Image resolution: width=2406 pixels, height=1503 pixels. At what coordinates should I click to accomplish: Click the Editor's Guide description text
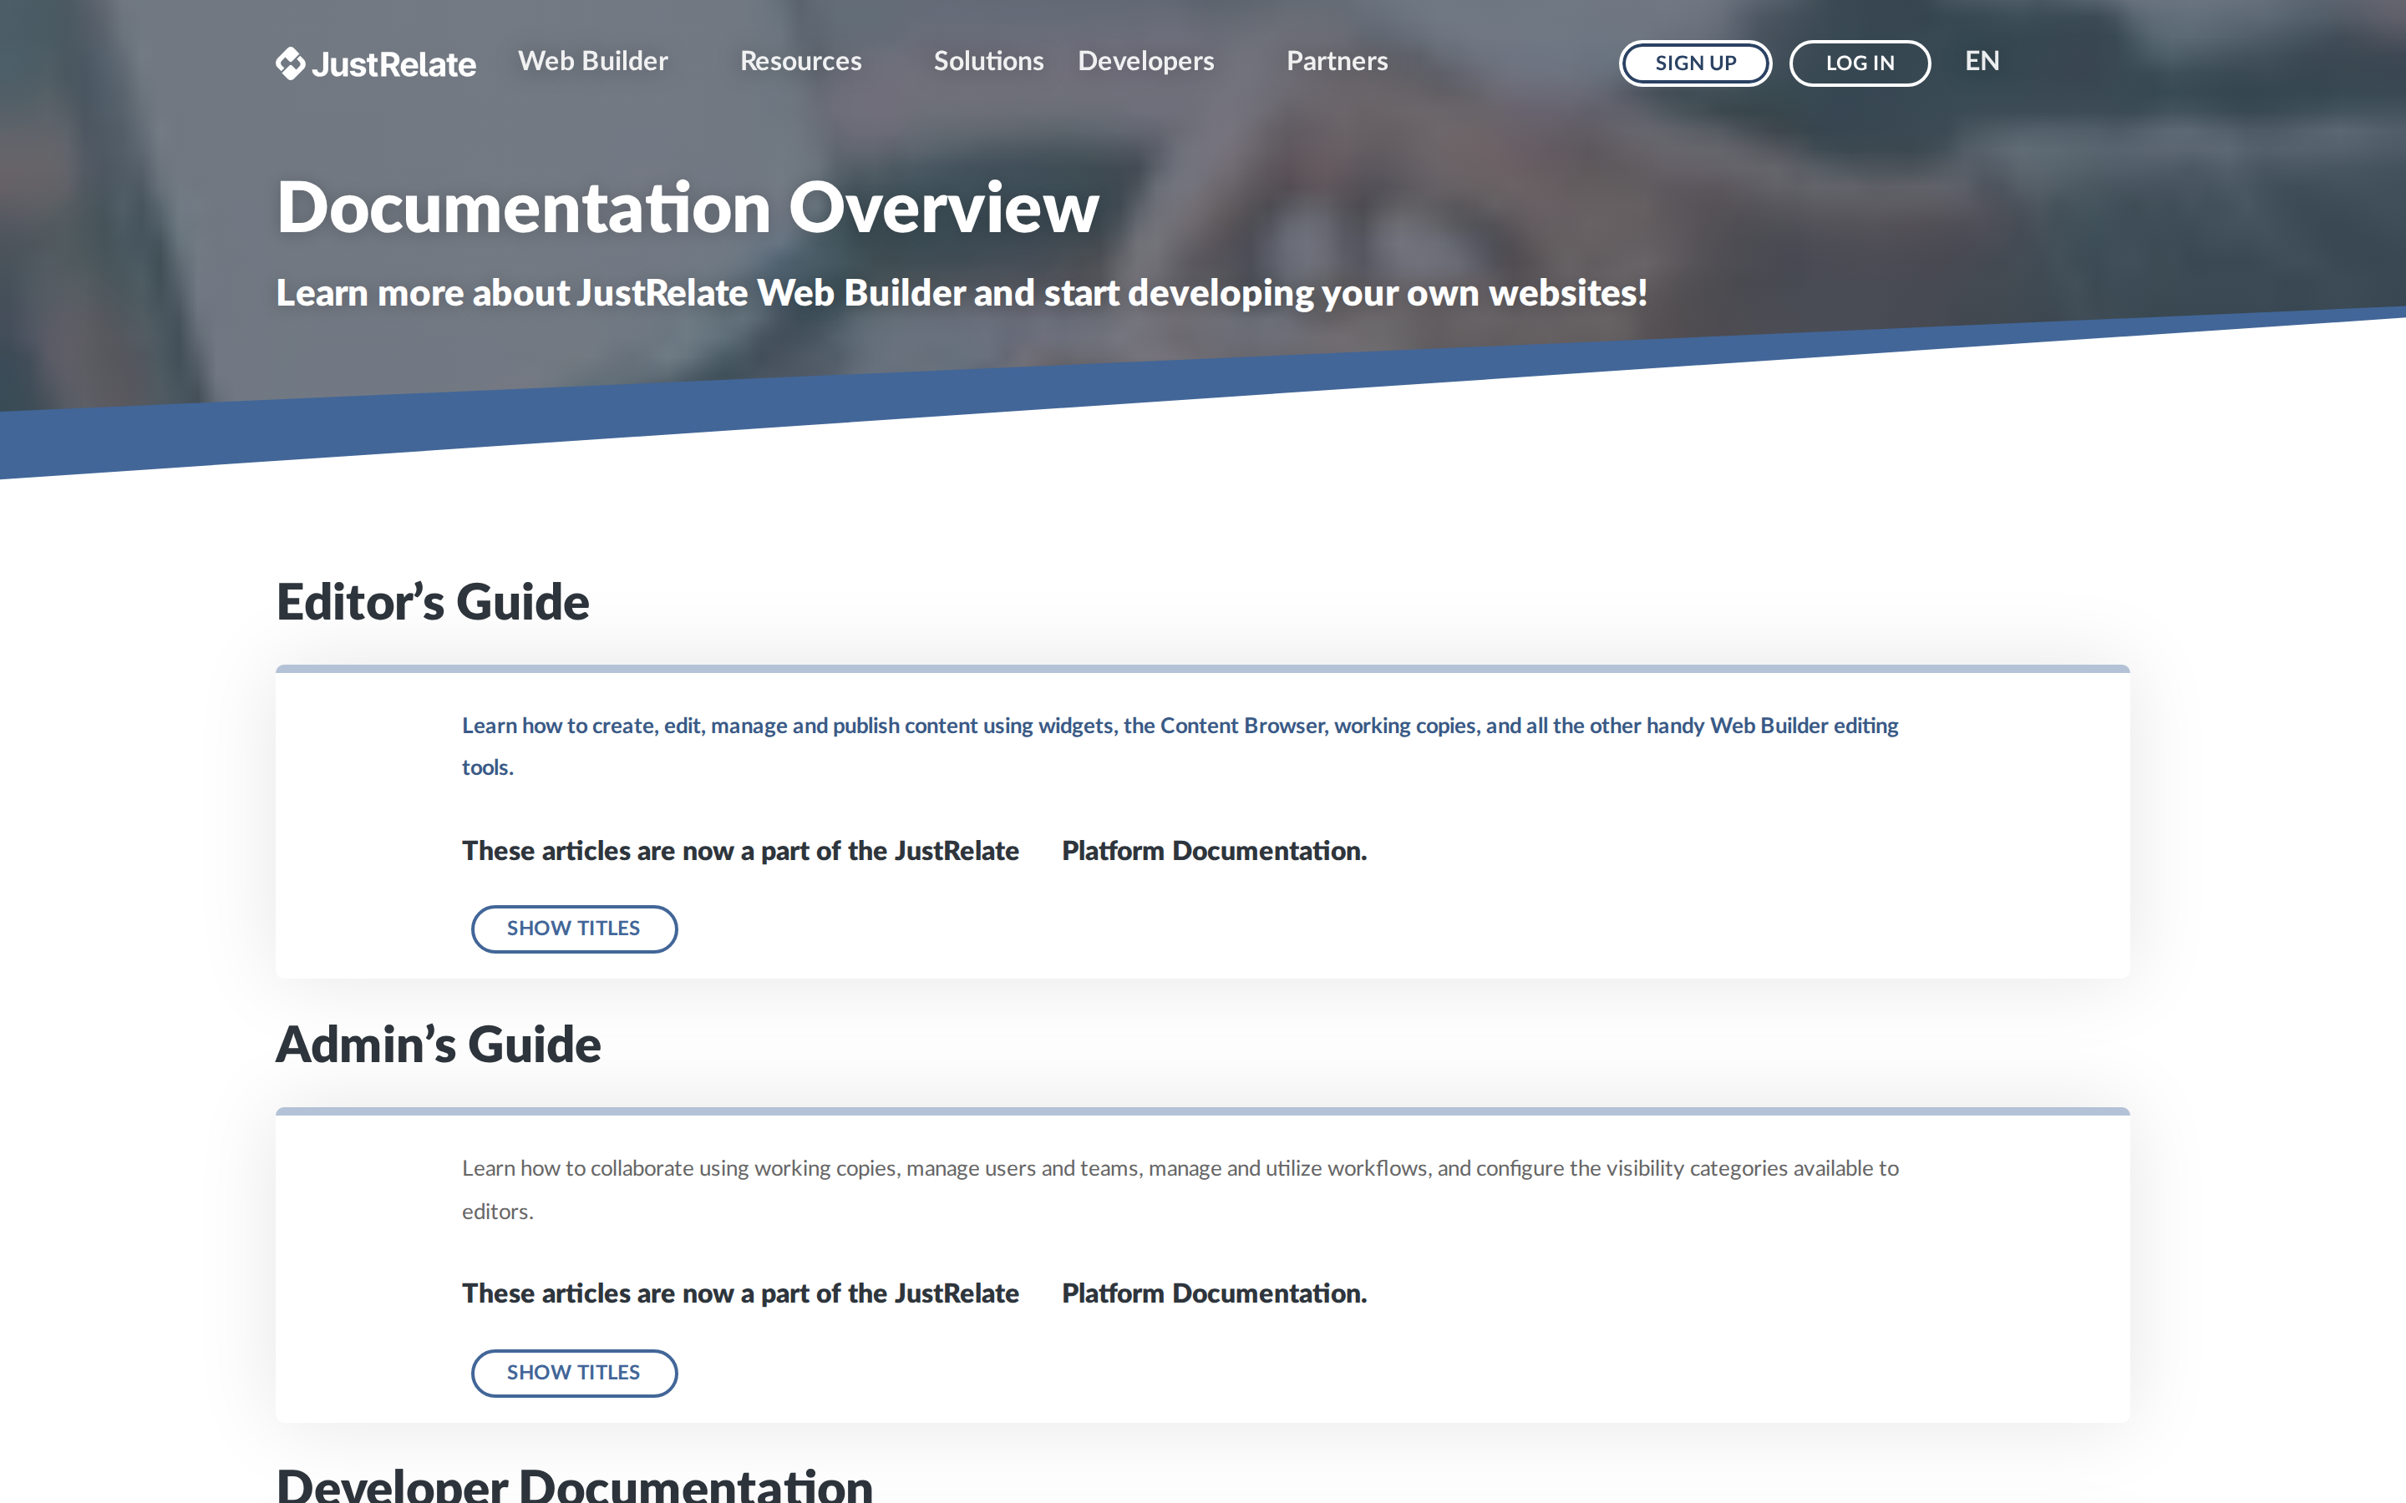(x=1180, y=746)
